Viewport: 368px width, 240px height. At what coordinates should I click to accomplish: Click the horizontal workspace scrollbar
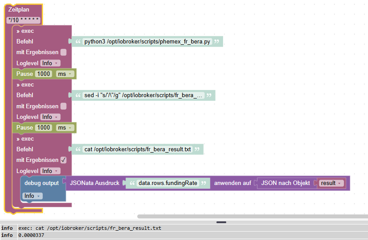[252, 216]
